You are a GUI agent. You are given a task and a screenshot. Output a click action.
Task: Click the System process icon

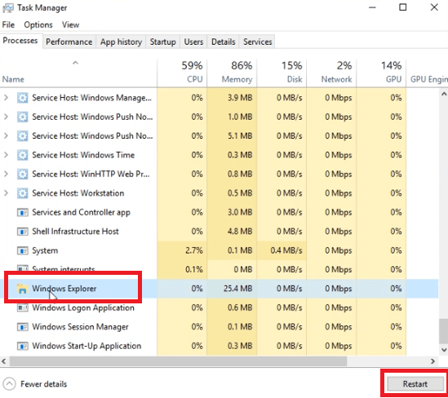[22, 250]
